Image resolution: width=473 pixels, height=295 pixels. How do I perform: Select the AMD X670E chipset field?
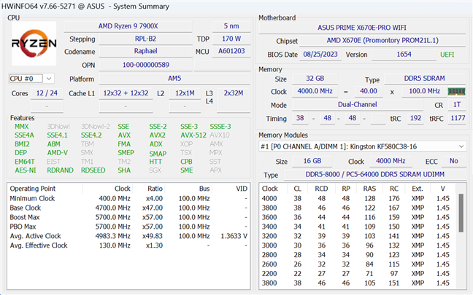point(382,41)
